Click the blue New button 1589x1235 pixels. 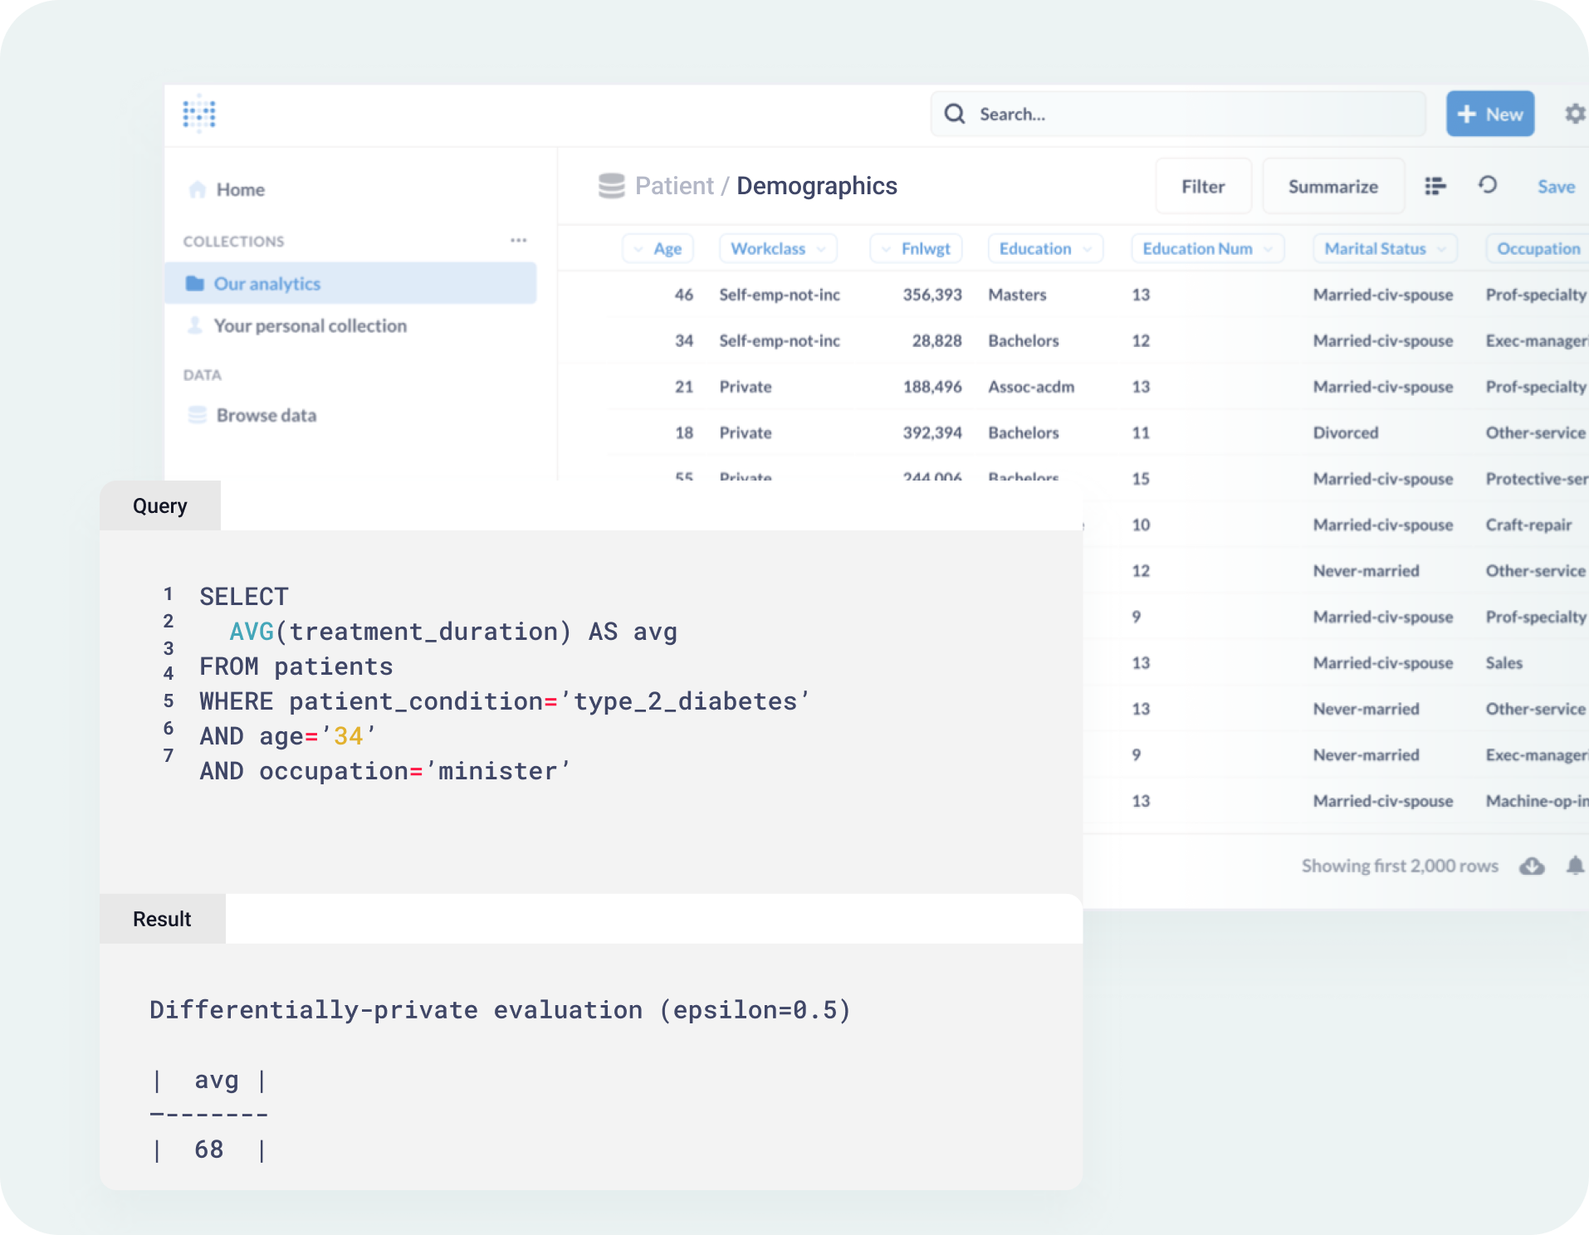(x=1490, y=114)
